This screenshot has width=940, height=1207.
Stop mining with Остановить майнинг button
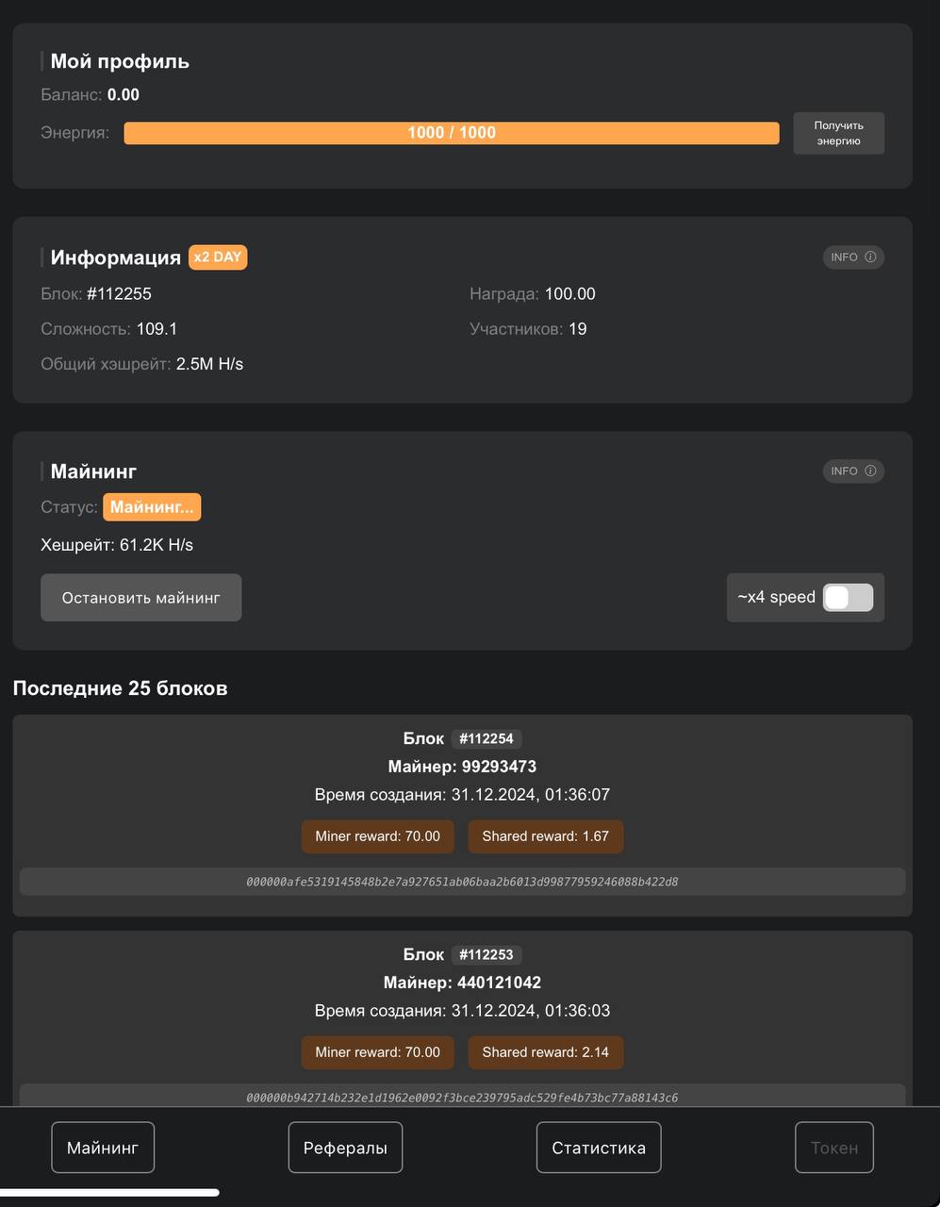[141, 598]
